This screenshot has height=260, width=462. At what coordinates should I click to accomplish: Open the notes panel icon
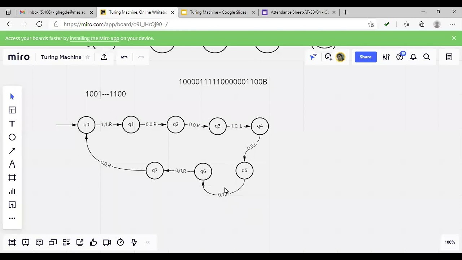[x=449, y=57]
